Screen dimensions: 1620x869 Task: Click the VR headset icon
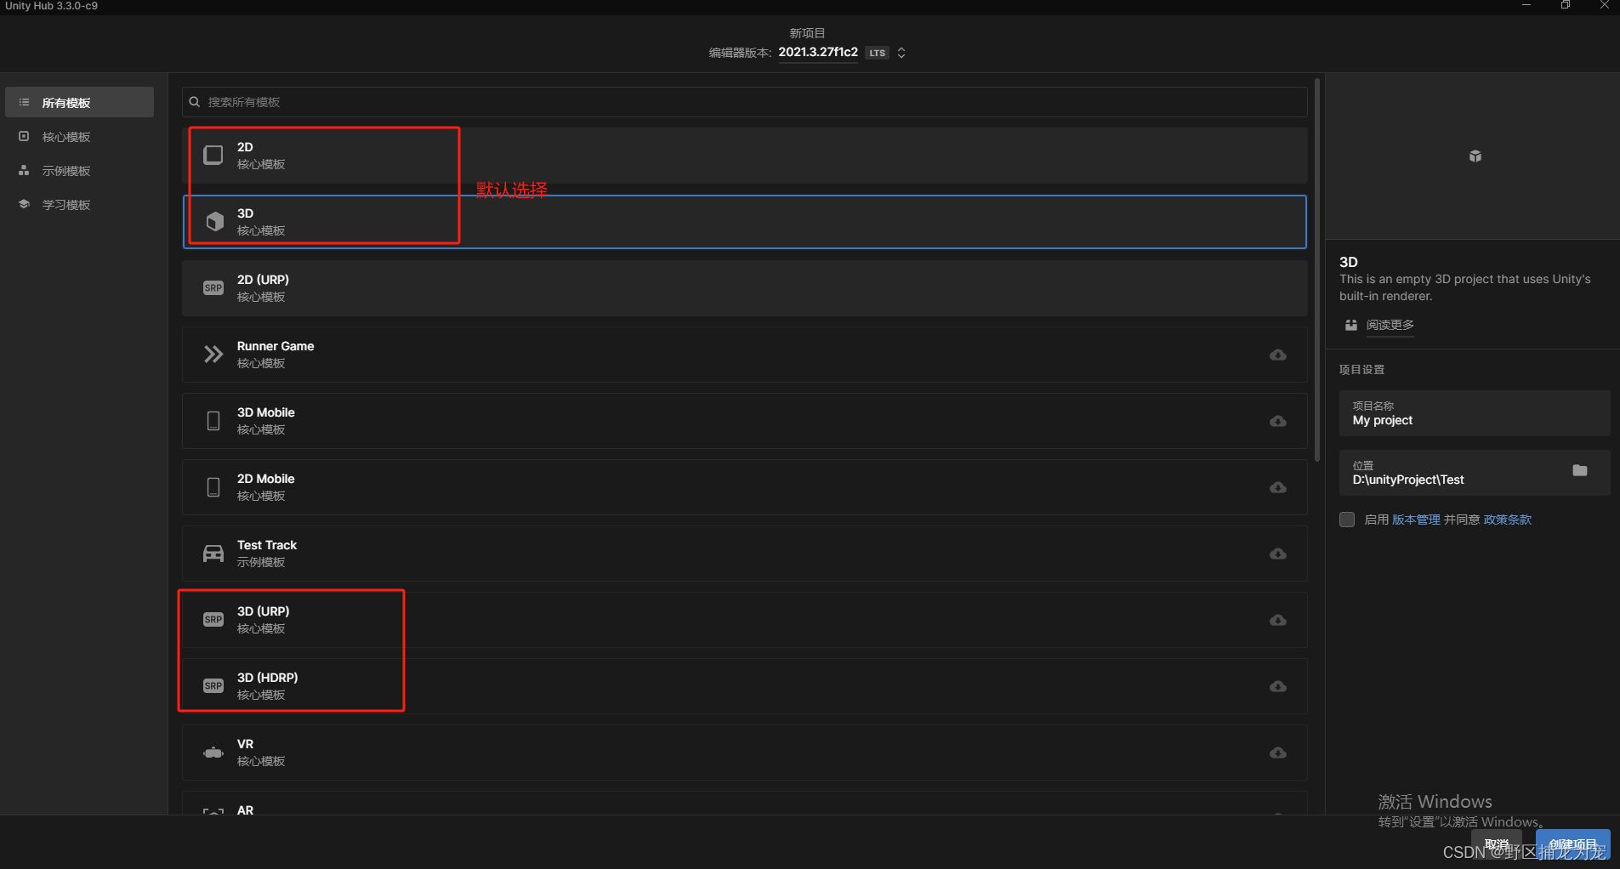click(x=213, y=753)
